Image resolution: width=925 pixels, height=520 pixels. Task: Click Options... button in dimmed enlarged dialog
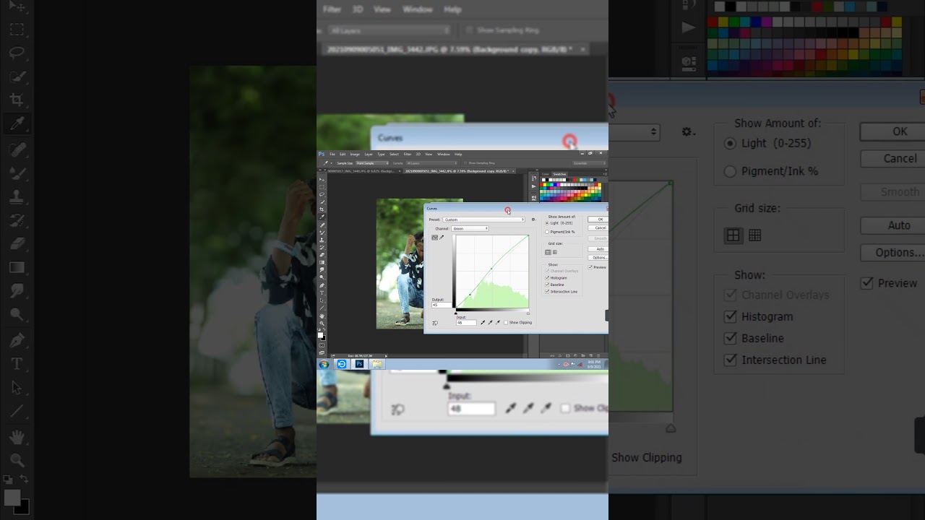(900, 253)
